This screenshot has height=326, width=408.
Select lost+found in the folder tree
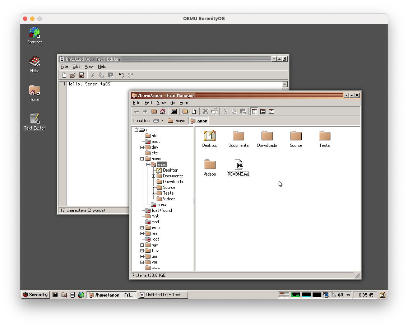point(158,210)
